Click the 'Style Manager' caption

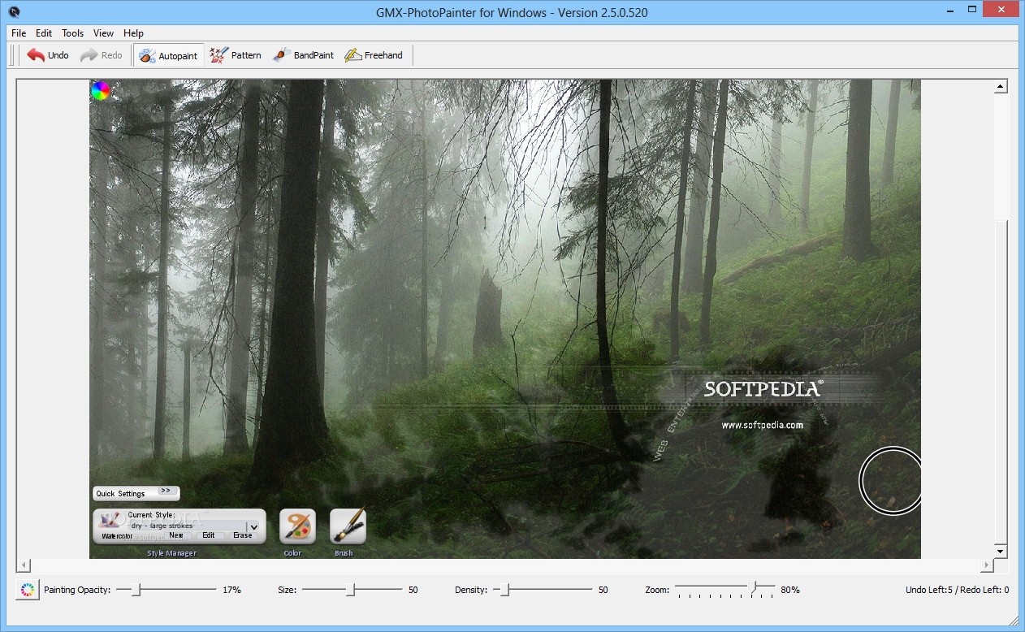click(171, 553)
